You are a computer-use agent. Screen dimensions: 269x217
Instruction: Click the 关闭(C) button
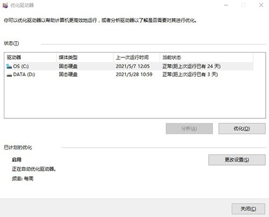point(249,208)
